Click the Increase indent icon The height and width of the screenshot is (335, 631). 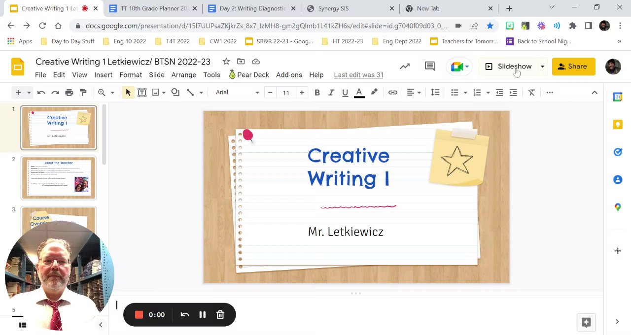pos(513,93)
